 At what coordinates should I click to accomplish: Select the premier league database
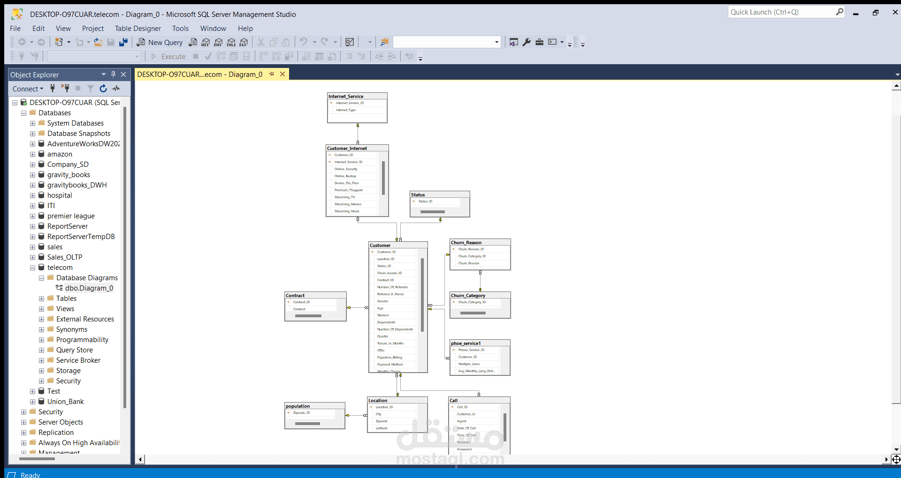(71, 216)
